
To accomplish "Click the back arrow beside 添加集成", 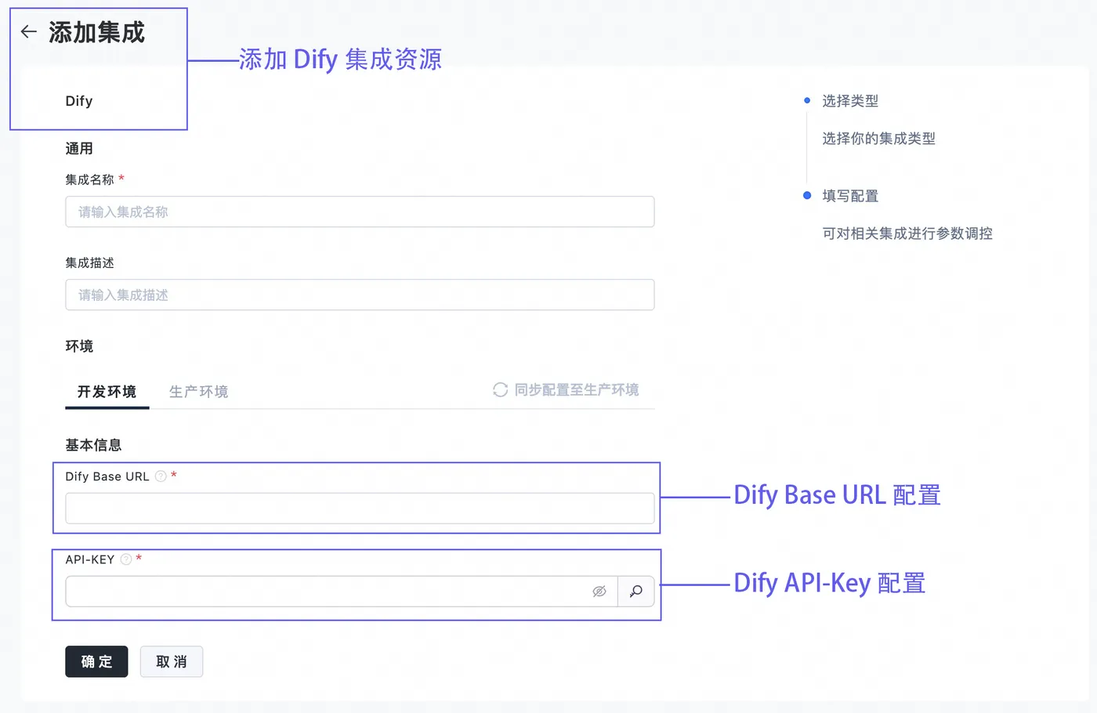I will pos(29,32).
